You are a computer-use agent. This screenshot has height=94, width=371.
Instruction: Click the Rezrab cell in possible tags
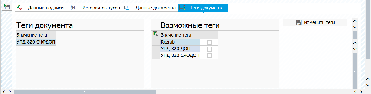(x=180, y=42)
